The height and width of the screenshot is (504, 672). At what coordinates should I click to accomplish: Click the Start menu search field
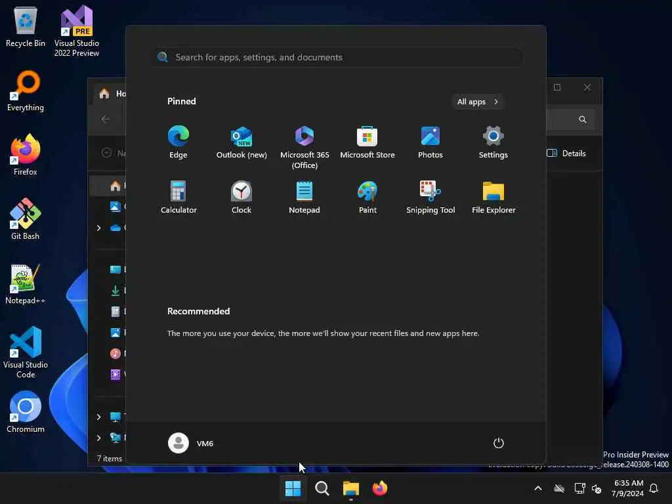coord(337,57)
